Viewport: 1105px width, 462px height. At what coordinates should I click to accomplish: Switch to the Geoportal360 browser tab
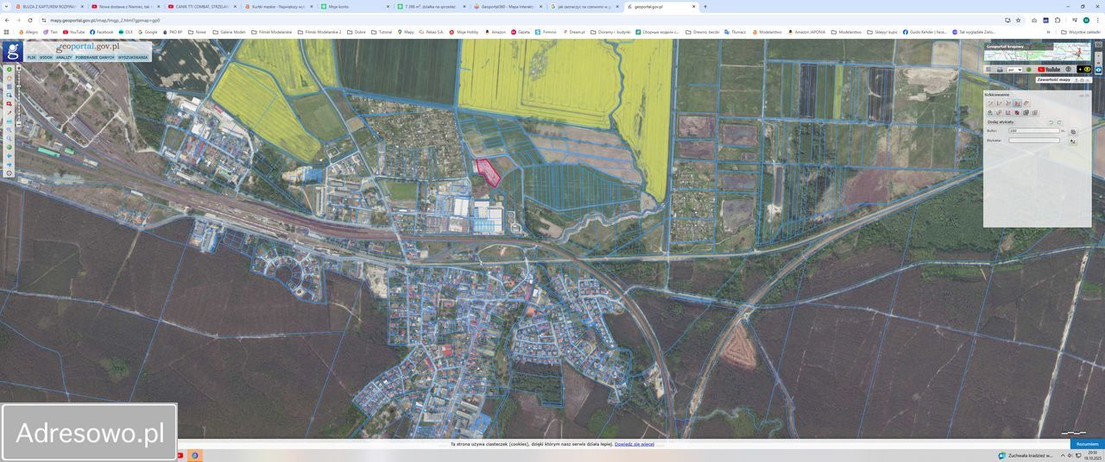click(507, 6)
